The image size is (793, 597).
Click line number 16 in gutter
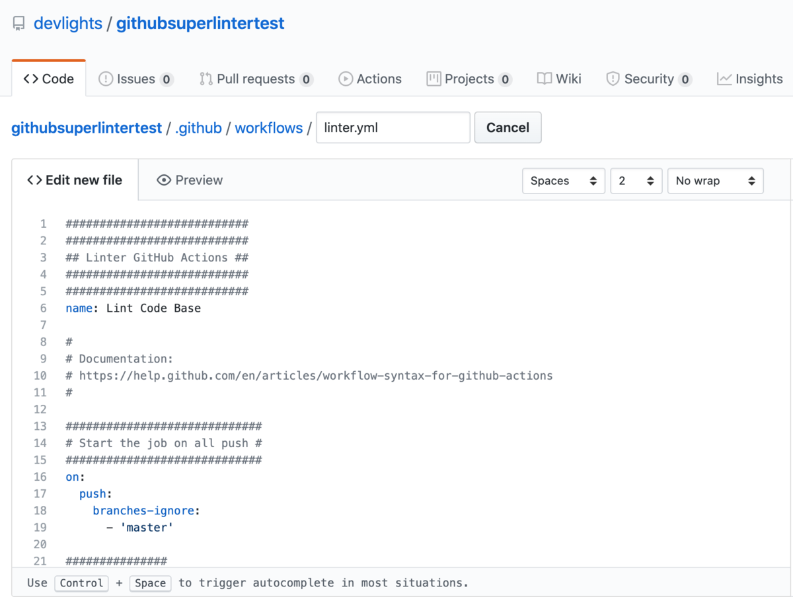[40, 477]
